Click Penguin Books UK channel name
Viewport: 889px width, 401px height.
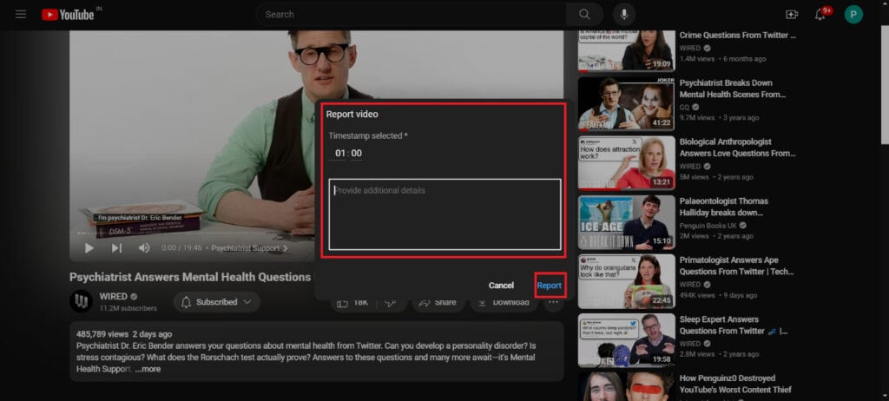point(708,225)
